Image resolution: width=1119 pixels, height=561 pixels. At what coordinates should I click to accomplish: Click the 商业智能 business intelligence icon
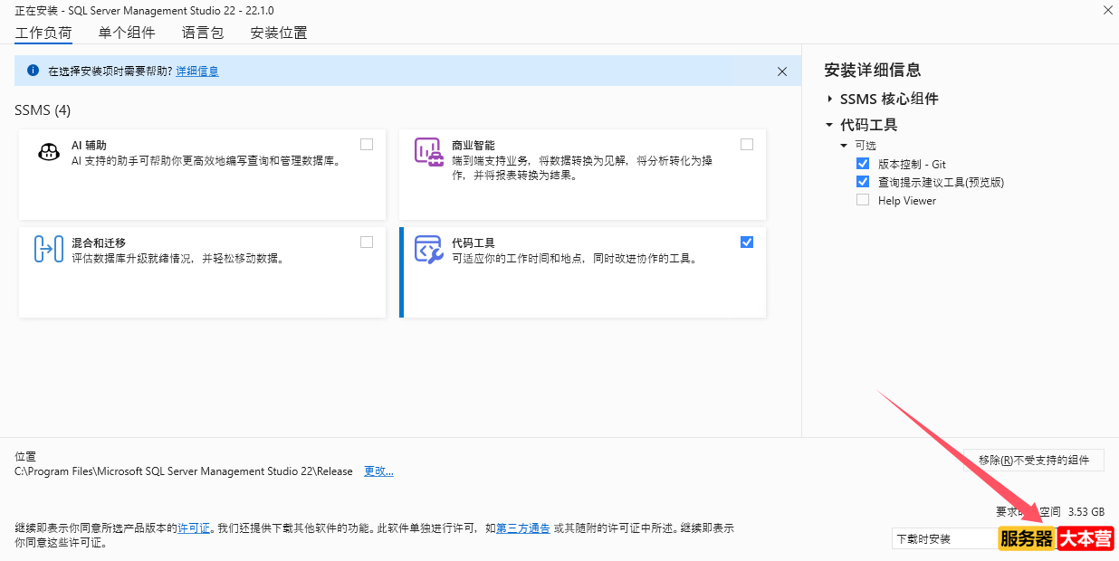coord(429,150)
